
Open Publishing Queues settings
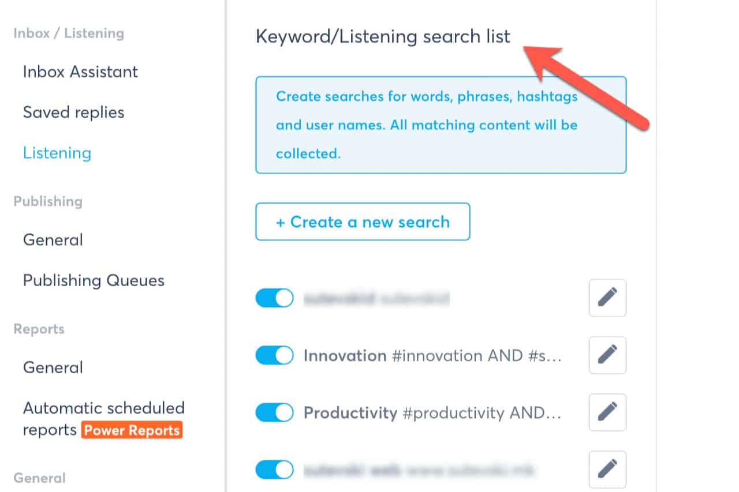(x=94, y=280)
